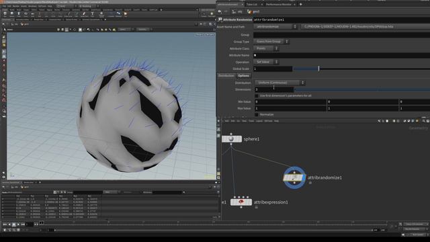430x242 pixels.
Task: Open the Operation dropdown
Action: click(266, 62)
